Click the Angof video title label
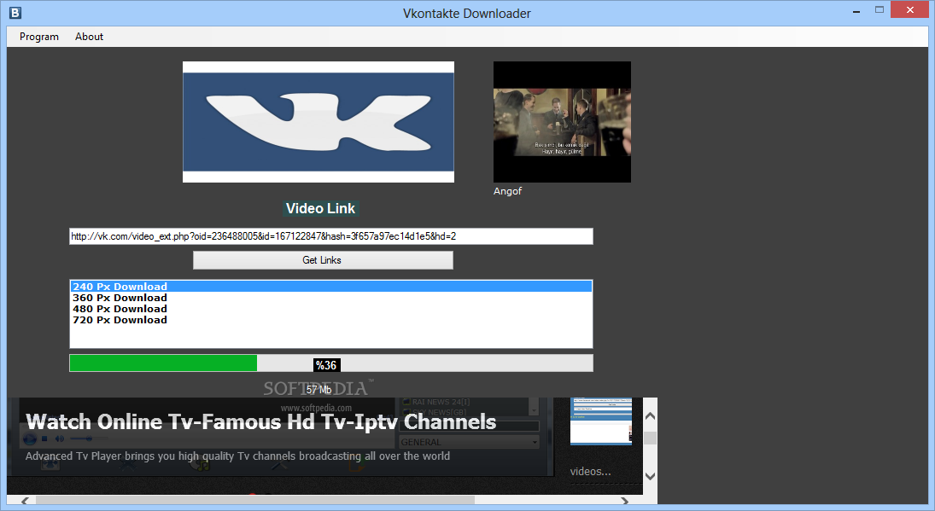This screenshot has height=511, width=935. pyautogui.click(x=507, y=191)
